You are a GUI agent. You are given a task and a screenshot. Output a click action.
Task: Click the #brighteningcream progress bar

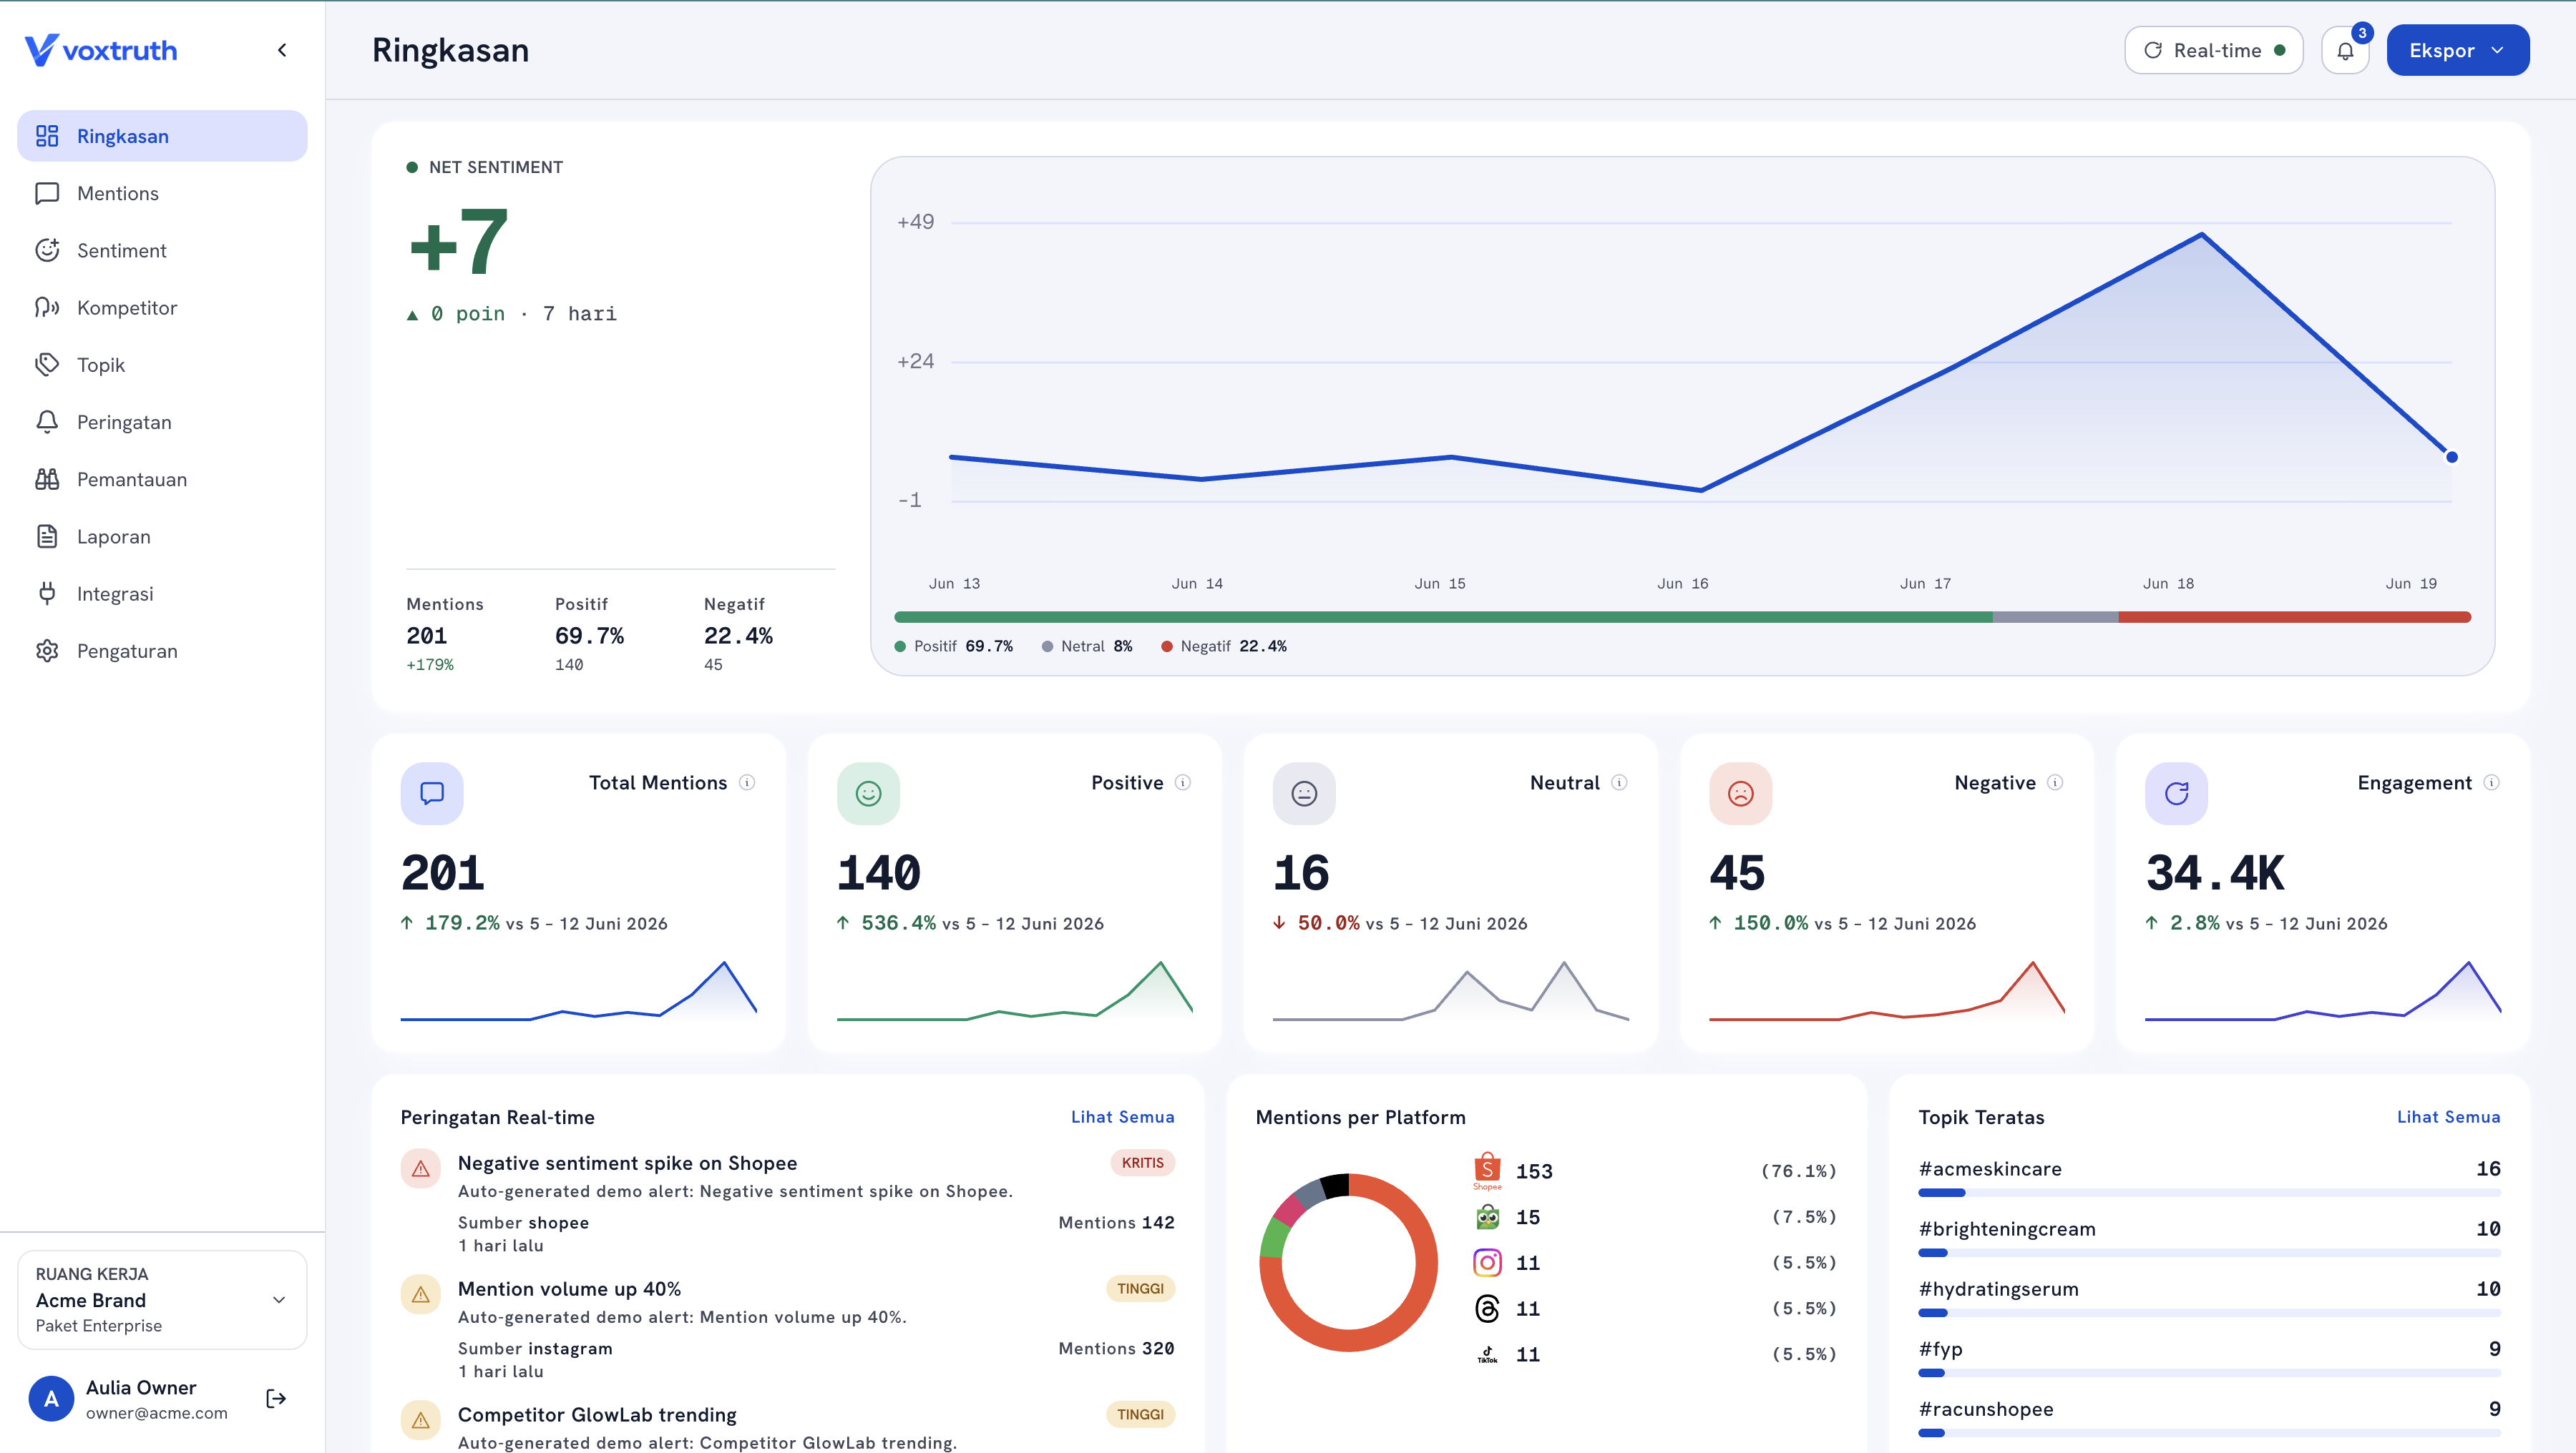2209,1252
